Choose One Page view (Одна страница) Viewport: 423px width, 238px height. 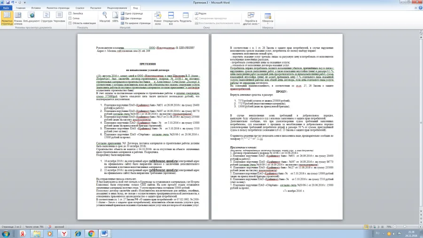(x=132, y=14)
